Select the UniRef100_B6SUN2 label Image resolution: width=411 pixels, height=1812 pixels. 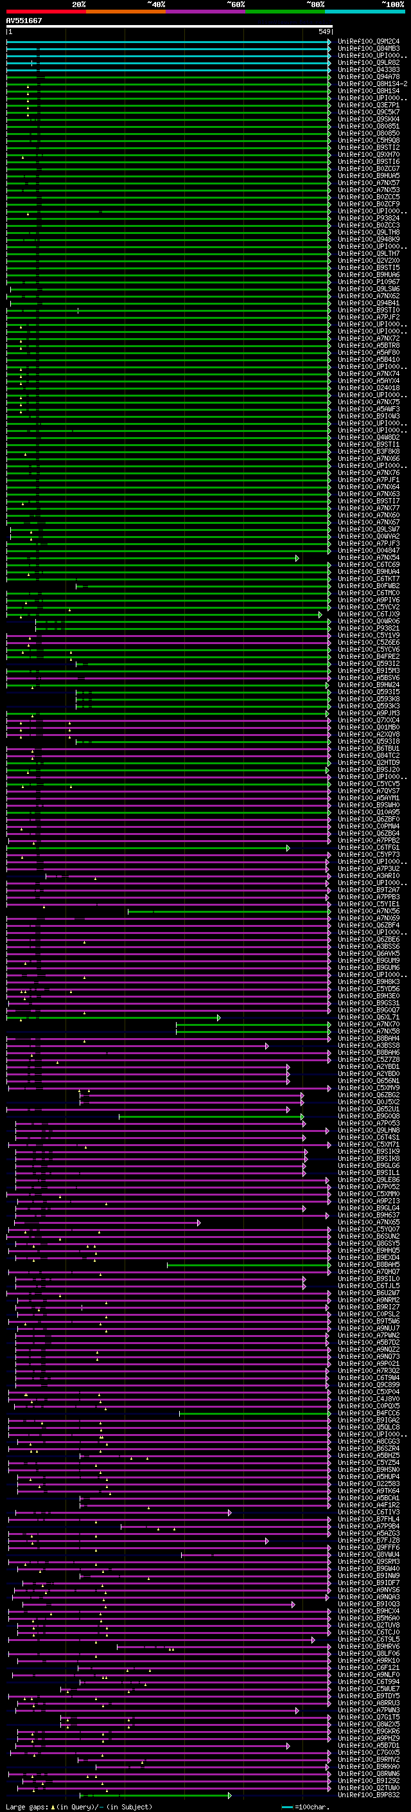[x=369, y=1236]
